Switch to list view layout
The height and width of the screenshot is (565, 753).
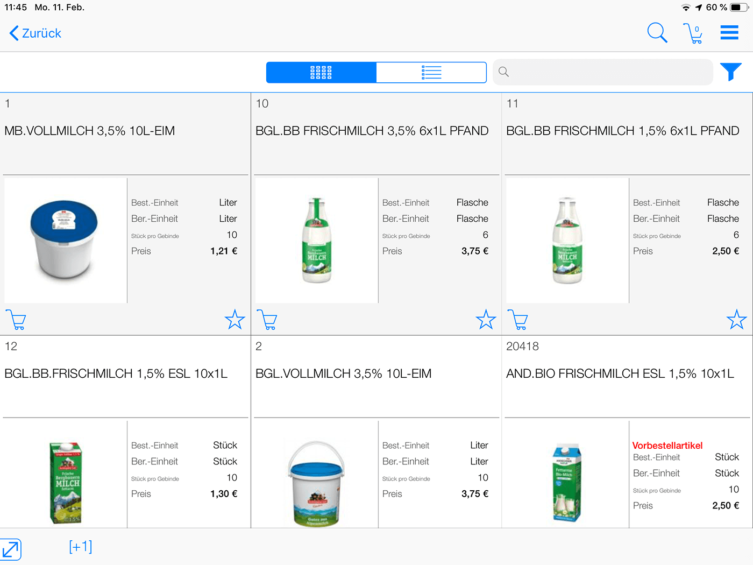point(431,72)
